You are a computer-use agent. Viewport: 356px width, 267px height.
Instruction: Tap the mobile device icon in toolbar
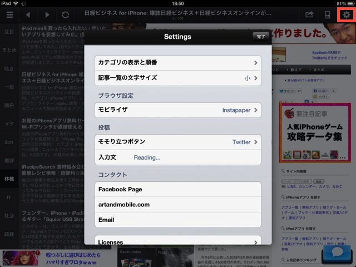pyautogui.click(x=328, y=15)
